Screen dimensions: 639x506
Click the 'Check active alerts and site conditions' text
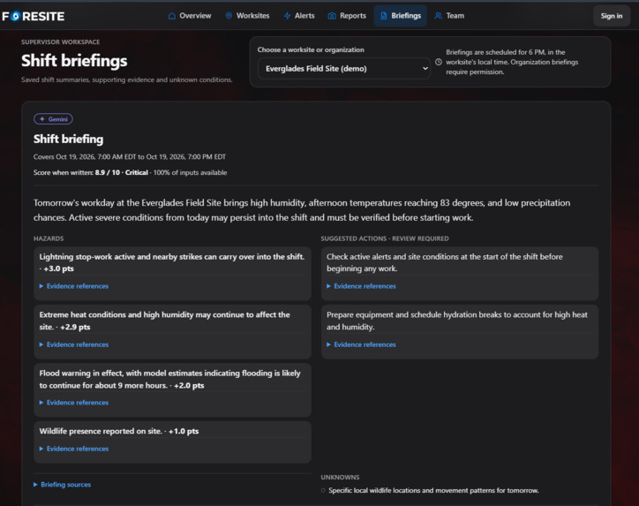445,262
